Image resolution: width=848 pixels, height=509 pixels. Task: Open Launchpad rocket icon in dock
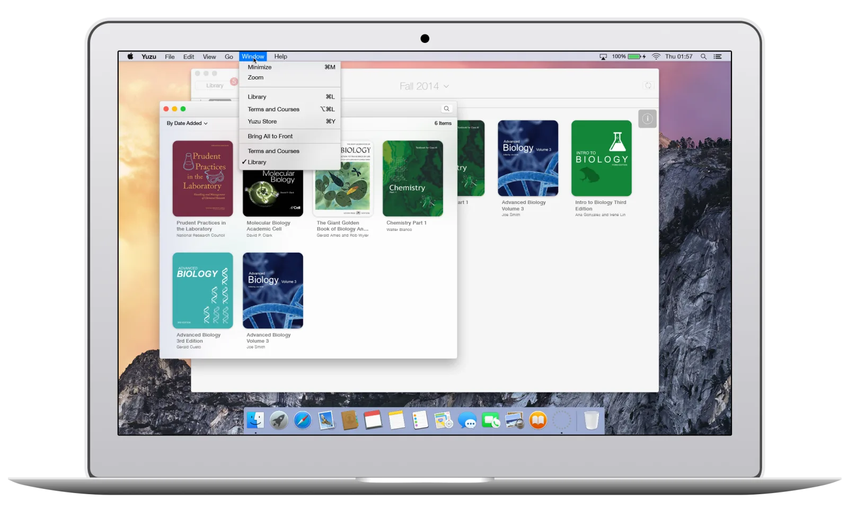279,421
